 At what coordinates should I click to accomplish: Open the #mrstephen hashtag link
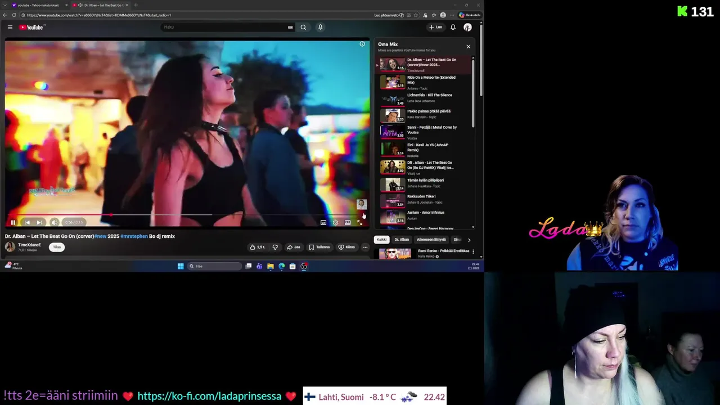(134, 236)
